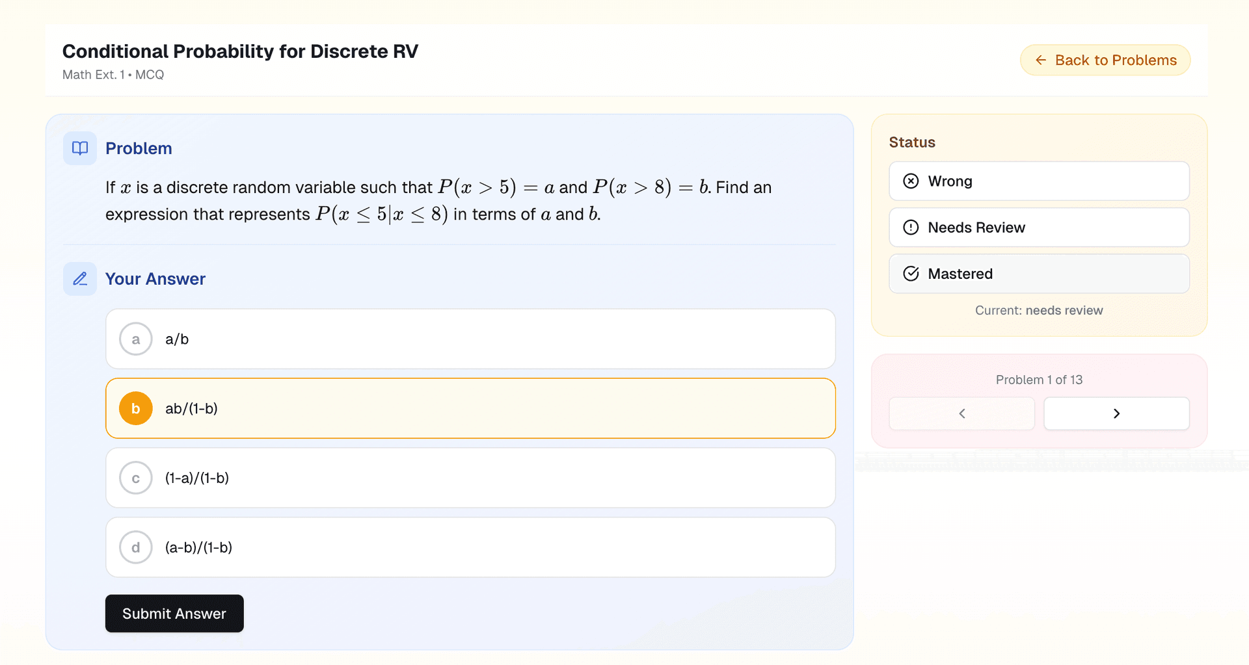The image size is (1249, 665).
Task: Set problem status to Mastered
Action: coord(1039,274)
